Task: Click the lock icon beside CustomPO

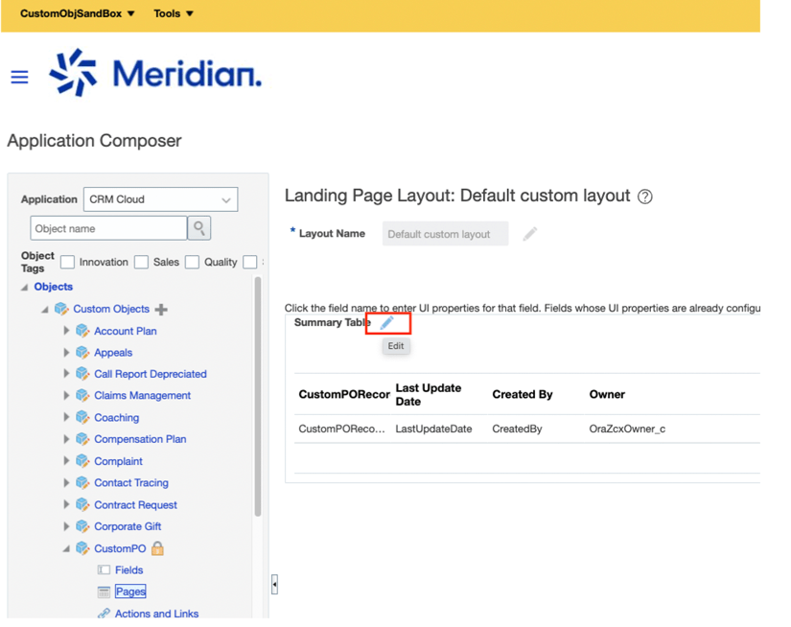Action: click(x=157, y=548)
